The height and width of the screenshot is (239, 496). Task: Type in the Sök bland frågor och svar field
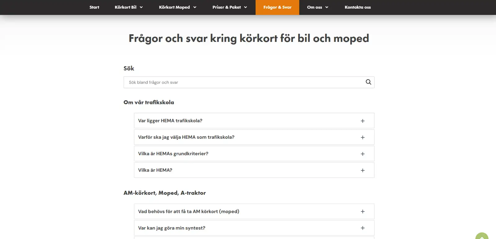click(x=242, y=82)
